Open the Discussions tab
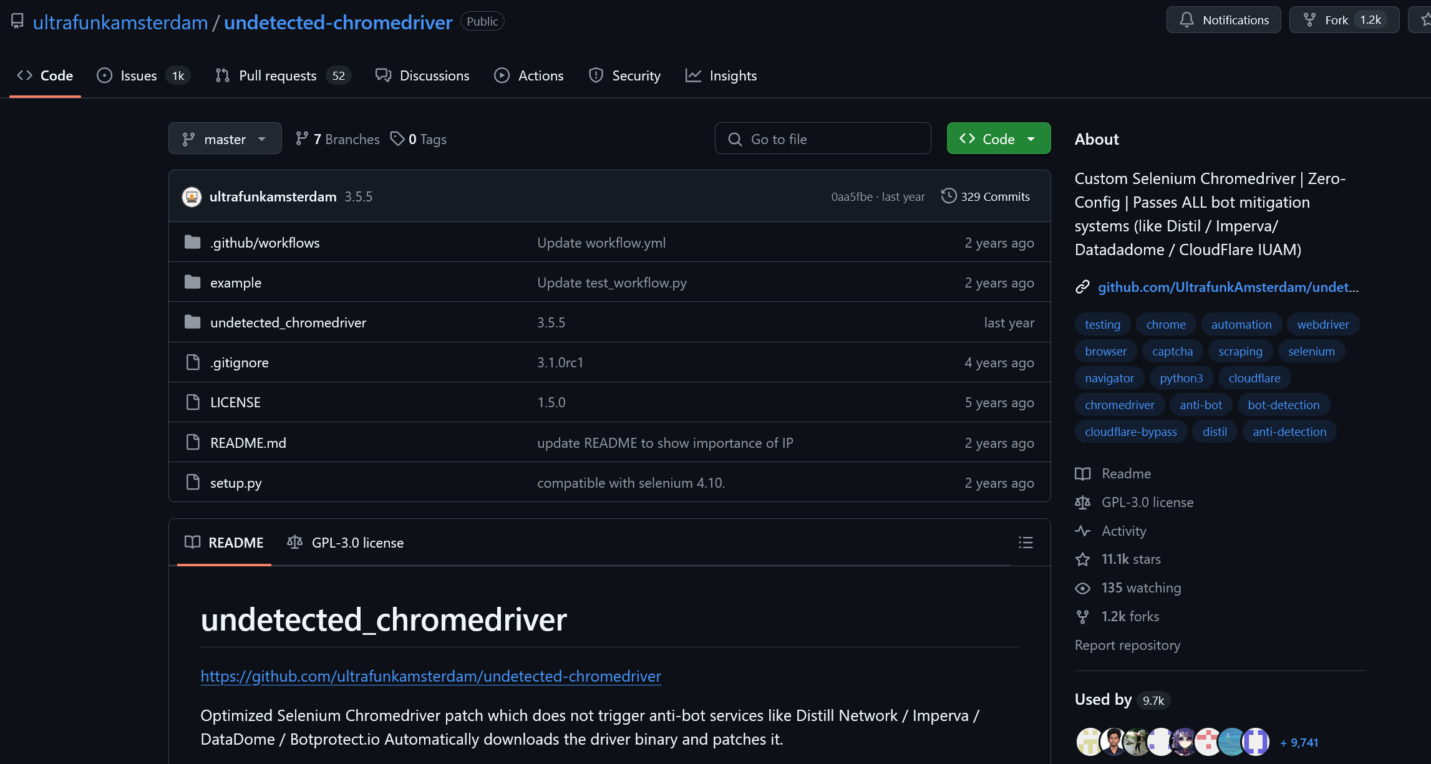This screenshot has width=1431, height=764. pyautogui.click(x=422, y=75)
